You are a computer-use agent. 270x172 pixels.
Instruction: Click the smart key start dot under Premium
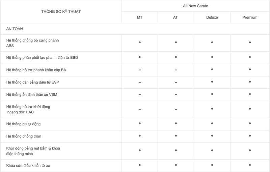point(250,150)
